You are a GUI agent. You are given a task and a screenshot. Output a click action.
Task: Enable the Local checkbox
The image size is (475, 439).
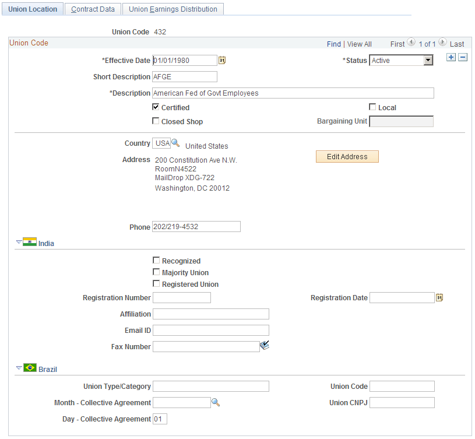[371, 107]
